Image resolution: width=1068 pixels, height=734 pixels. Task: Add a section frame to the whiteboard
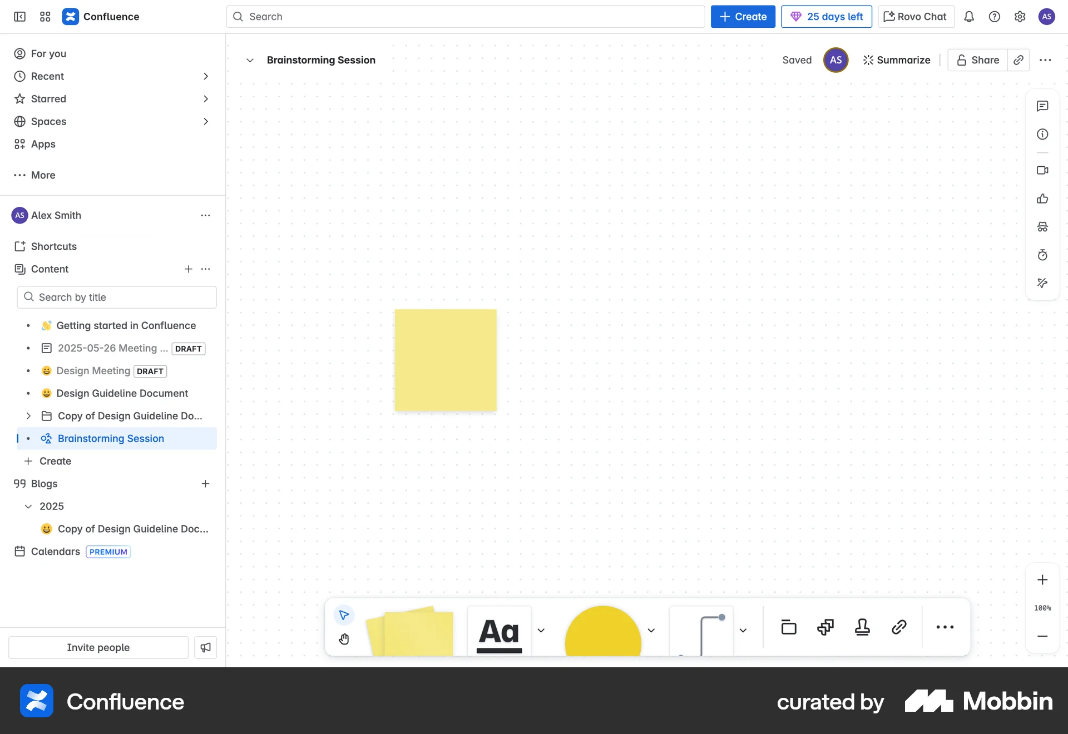[x=788, y=627]
